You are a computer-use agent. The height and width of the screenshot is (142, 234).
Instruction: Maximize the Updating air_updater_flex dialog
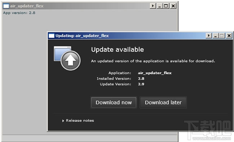point(222,36)
